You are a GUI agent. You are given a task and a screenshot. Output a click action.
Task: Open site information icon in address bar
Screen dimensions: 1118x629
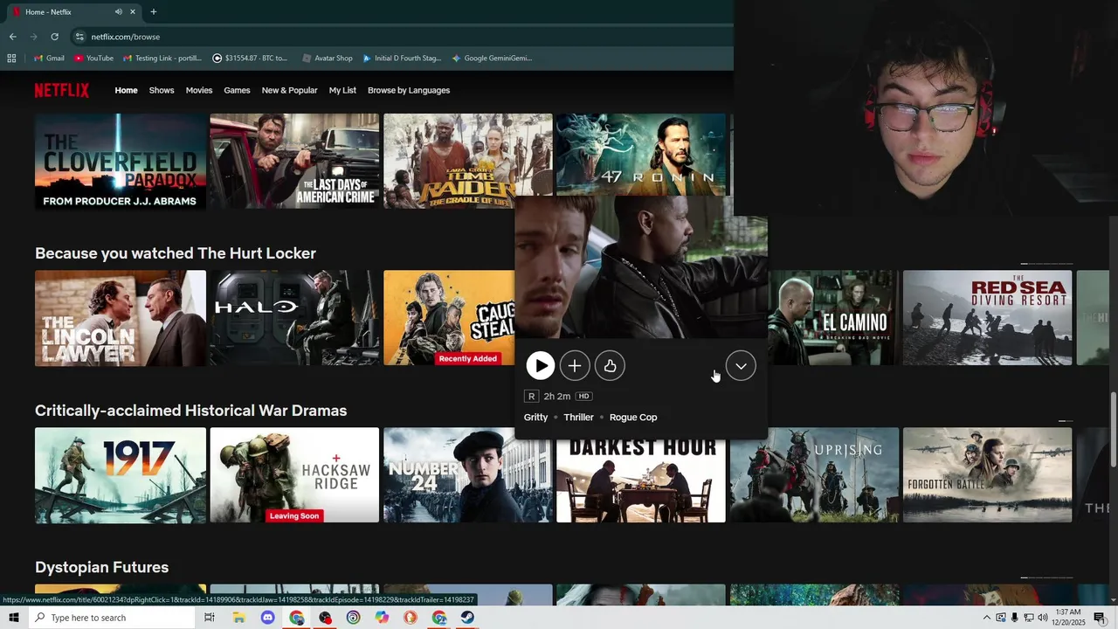(x=79, y=37)
